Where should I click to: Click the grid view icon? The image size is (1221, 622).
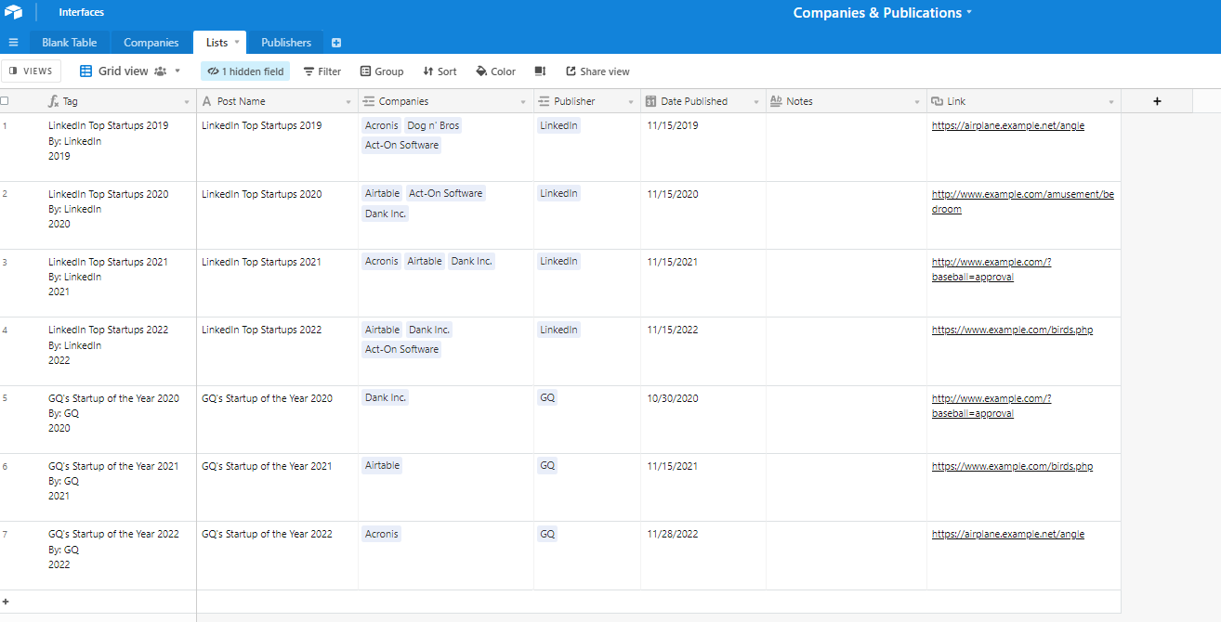click(85, 71)
